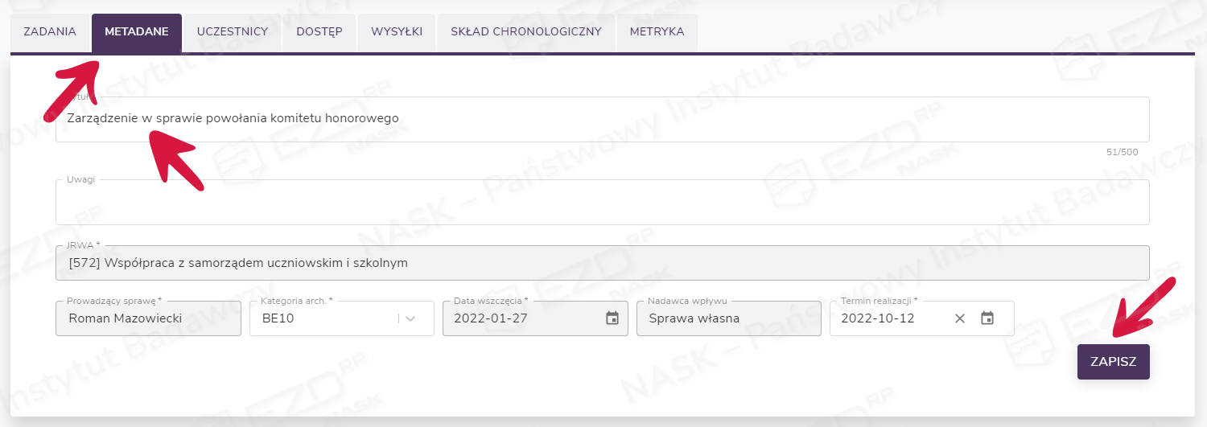
Task: Click the Nadawca wpływu field Sprawa własna
Action: click(x=727, y=318)
